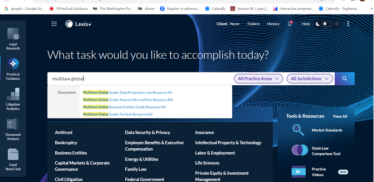374x182 pixels.
Task: Open the Register in advance bookmark
Action: point(180,8)
